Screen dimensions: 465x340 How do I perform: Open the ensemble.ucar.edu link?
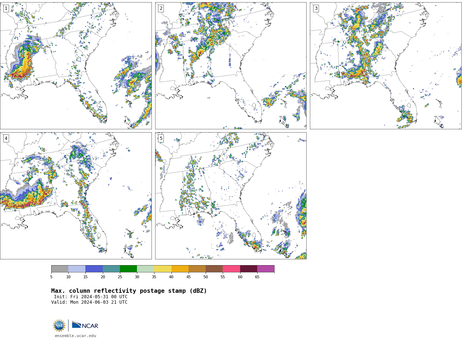pyautogui.click(x=76, y=336)
